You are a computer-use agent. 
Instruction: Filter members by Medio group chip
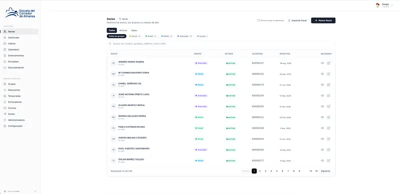coord(167,36)
